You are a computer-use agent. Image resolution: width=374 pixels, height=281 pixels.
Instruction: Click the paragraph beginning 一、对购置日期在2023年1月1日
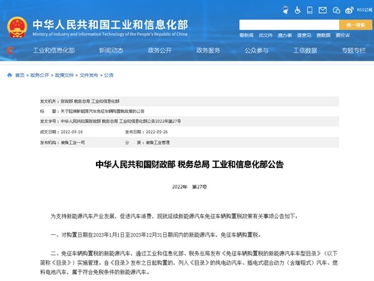156,235
